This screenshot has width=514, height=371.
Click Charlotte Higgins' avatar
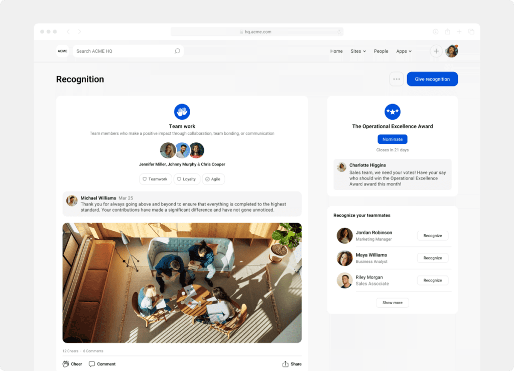tap(341, 167)
